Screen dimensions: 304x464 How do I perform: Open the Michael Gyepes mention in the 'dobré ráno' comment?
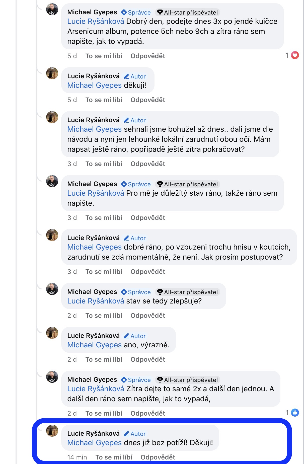point(94,247)
